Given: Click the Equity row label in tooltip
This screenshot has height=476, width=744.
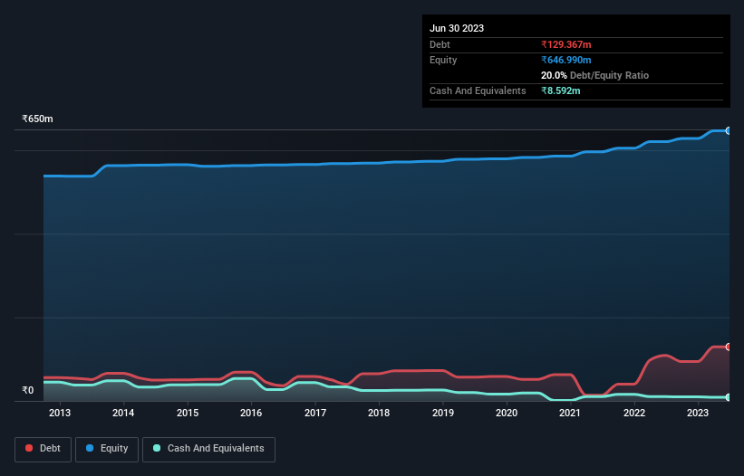Looking at the screenshot, I should [443, 60].
